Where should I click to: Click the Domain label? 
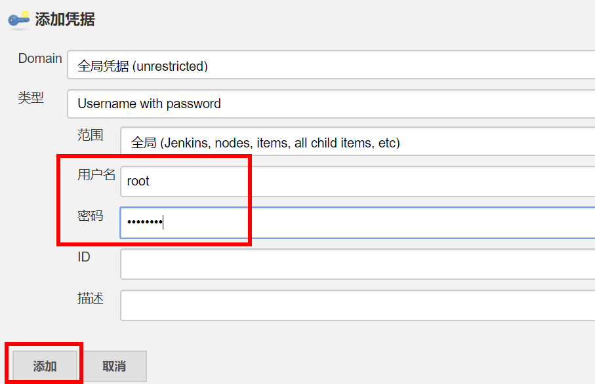[40, 58]
